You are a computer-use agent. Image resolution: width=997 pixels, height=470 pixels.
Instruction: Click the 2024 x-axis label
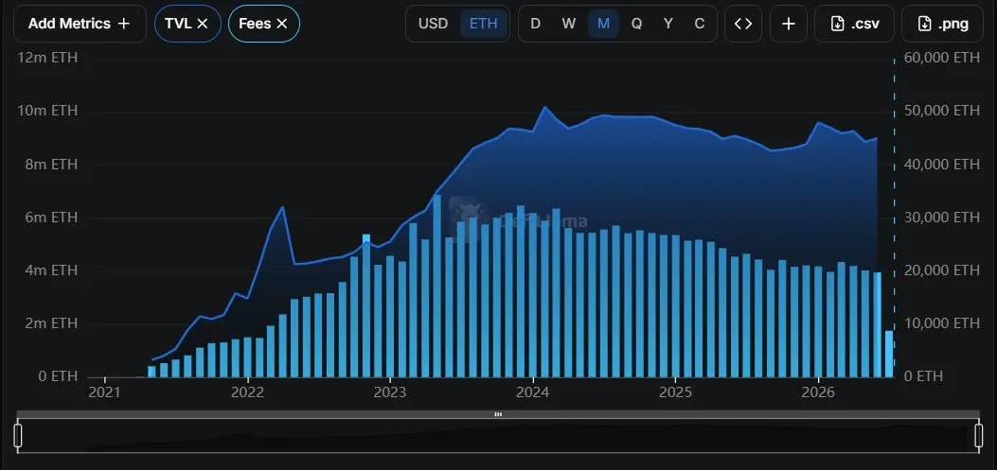[x=533, y=392]
